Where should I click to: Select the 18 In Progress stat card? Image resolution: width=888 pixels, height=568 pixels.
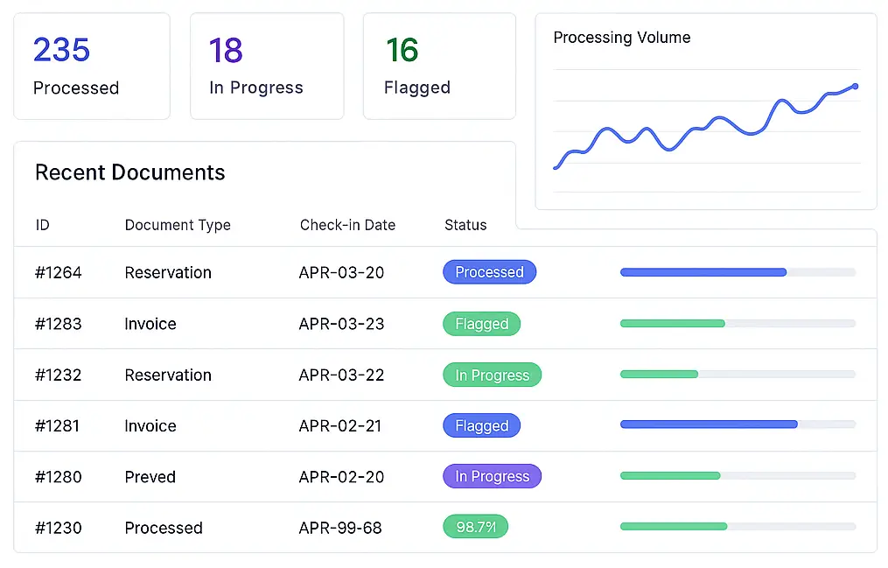coord(266,66)
